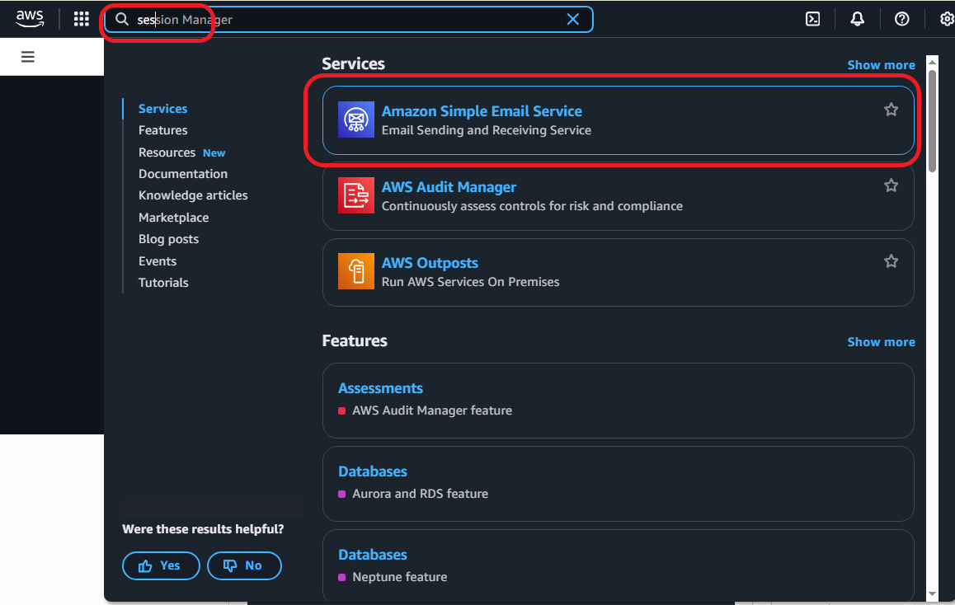The image size is (955, 605).
Task: Launch CloudShell terminal icon
Action: coord(812,19)
